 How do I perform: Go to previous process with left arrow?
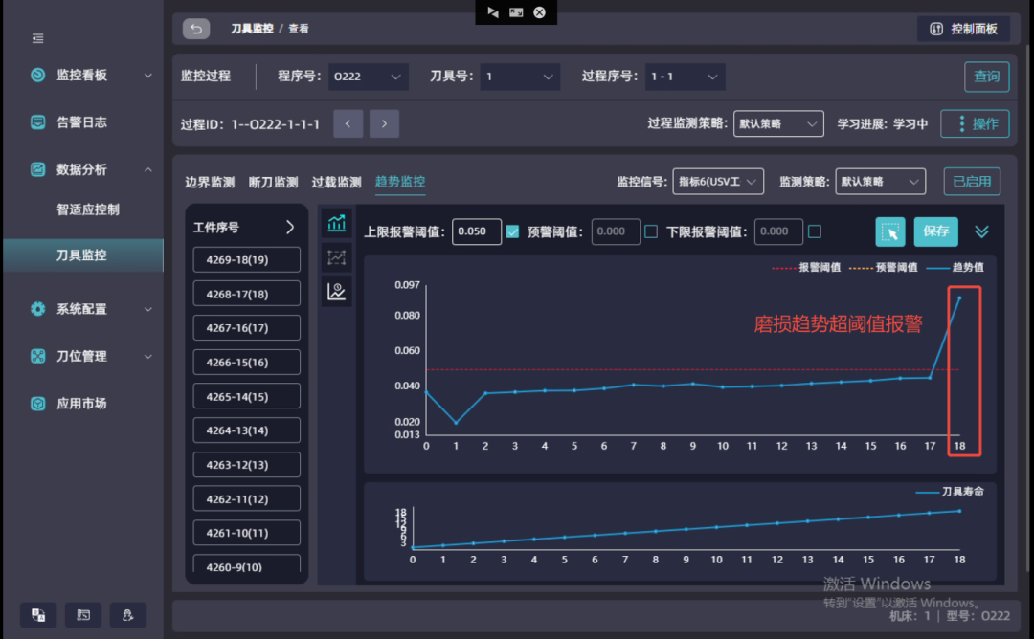point(348,123)
